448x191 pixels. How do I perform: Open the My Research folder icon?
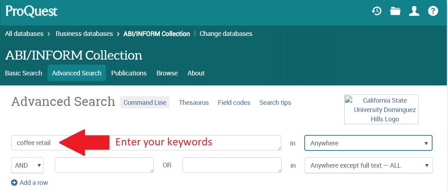(x=395, y=11)
